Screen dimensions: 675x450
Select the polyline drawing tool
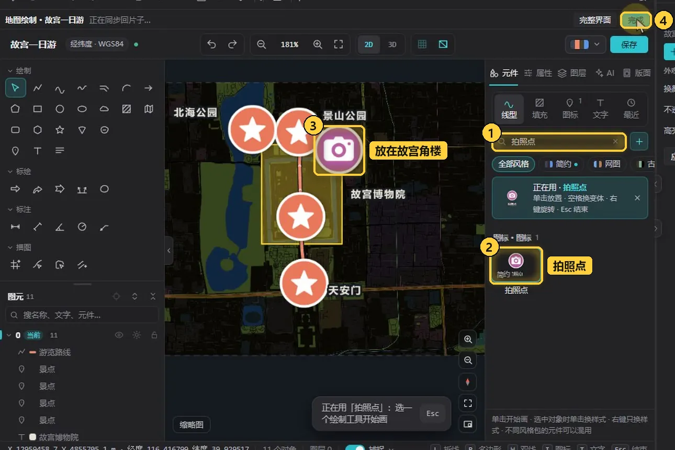coord(38,88)
